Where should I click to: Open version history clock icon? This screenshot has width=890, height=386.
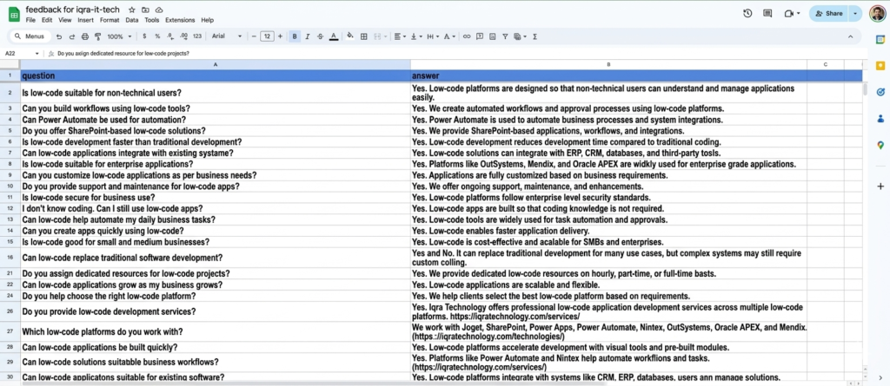point(748,14)
